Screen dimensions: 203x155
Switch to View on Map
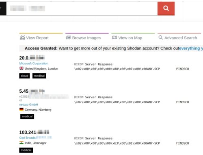tap(127, 38)
